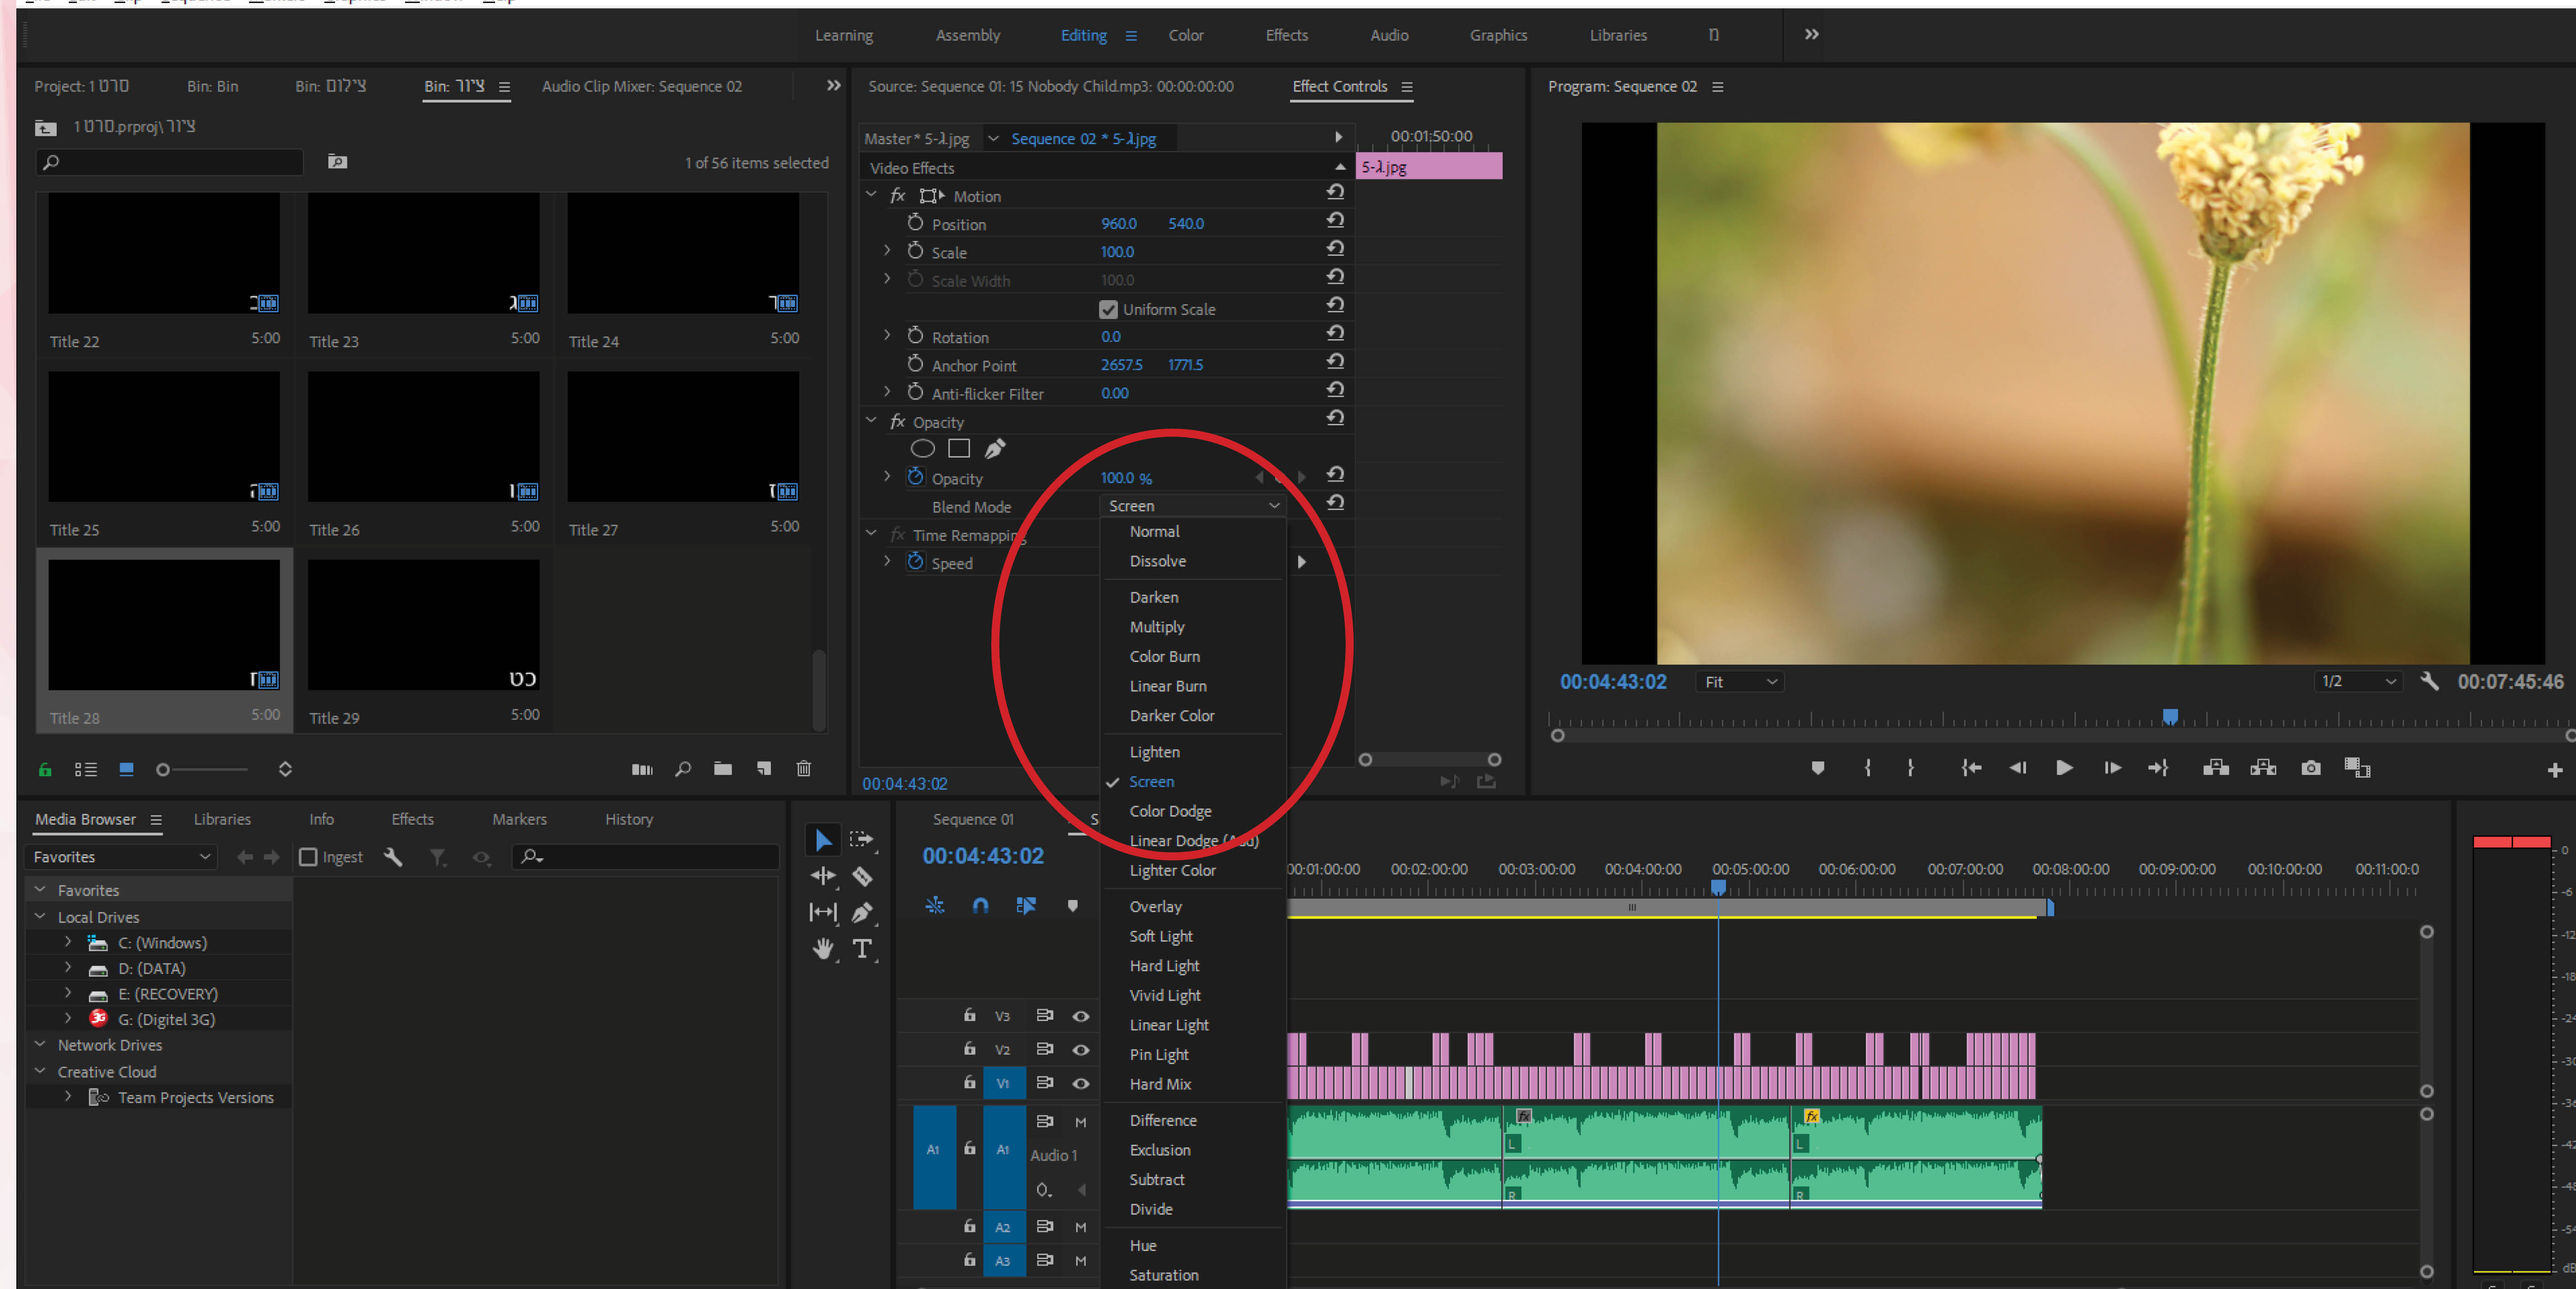Create ellipse mask under Opacity

(922, 449)
